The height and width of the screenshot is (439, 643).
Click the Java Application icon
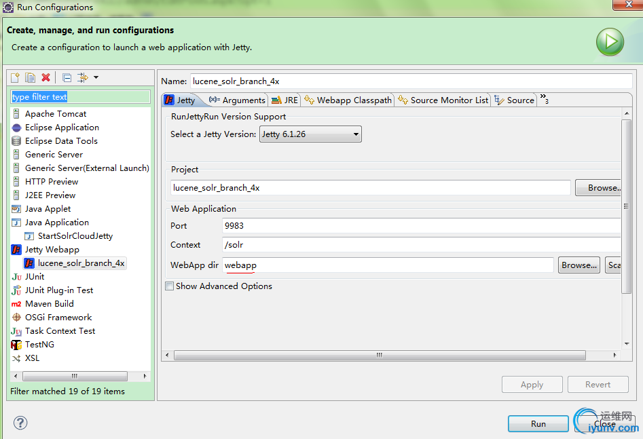coord(16,223)
